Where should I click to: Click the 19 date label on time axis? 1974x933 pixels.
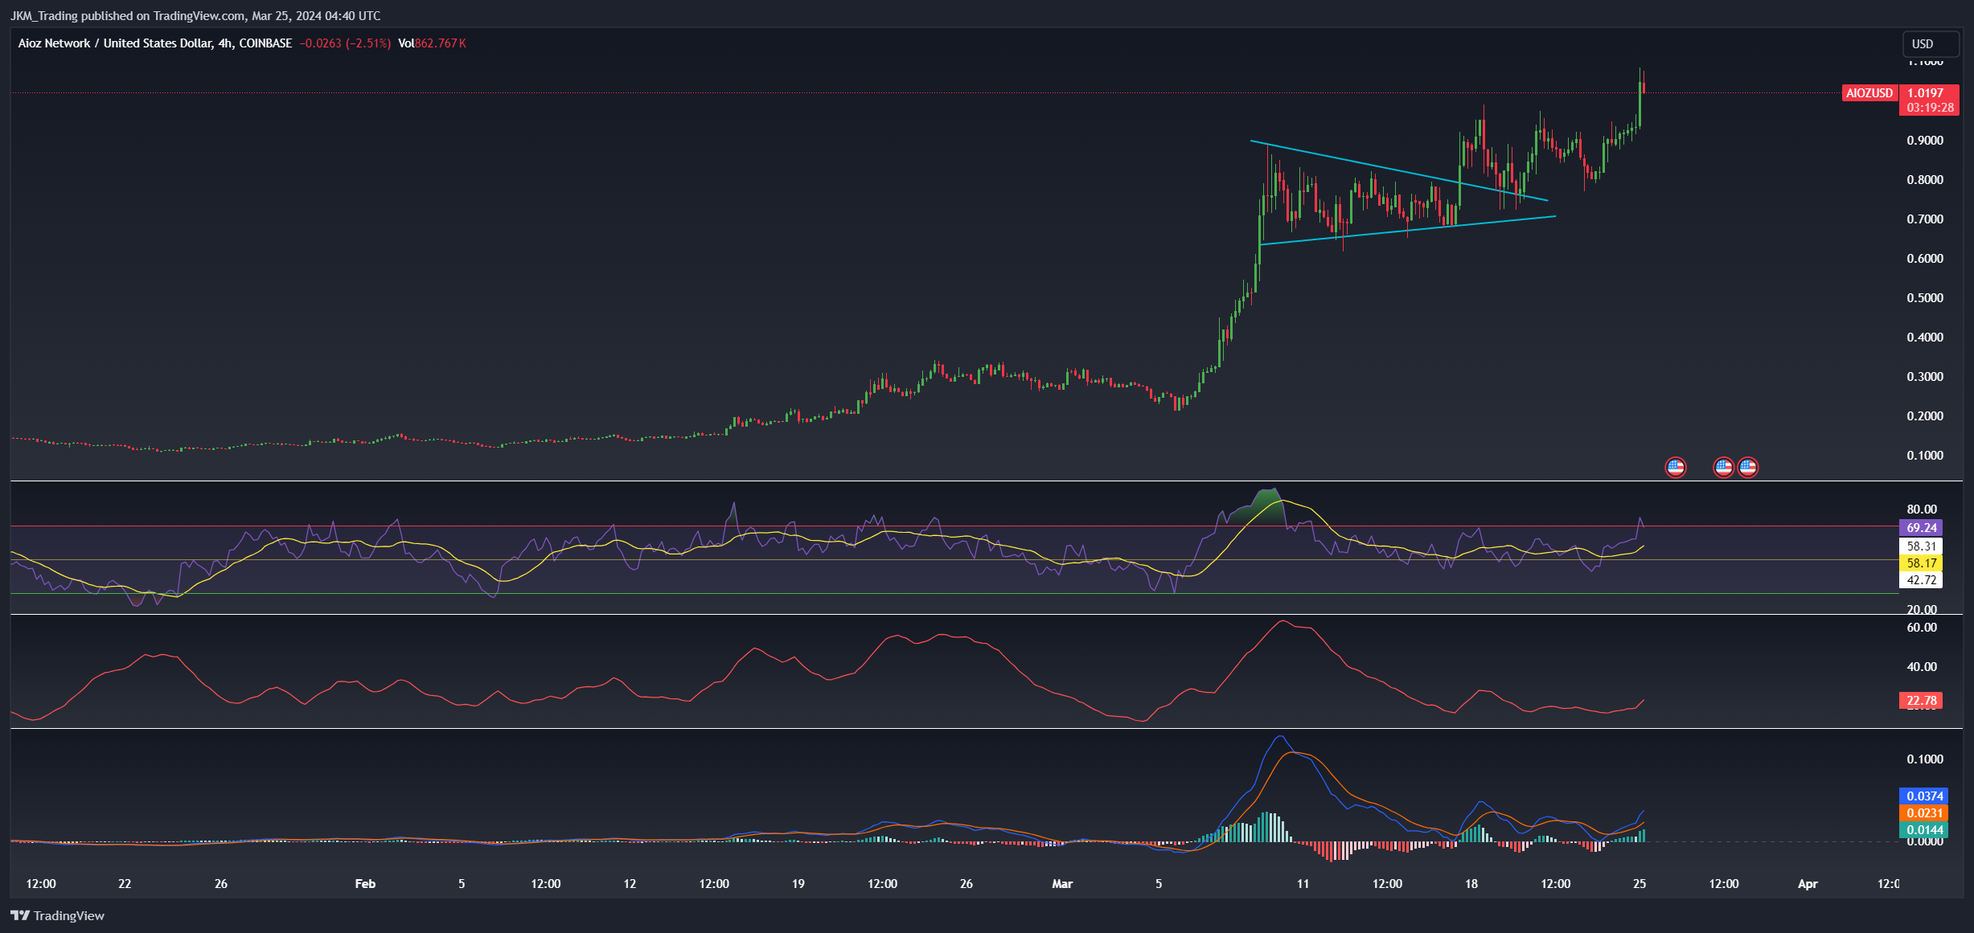[798, 884]
